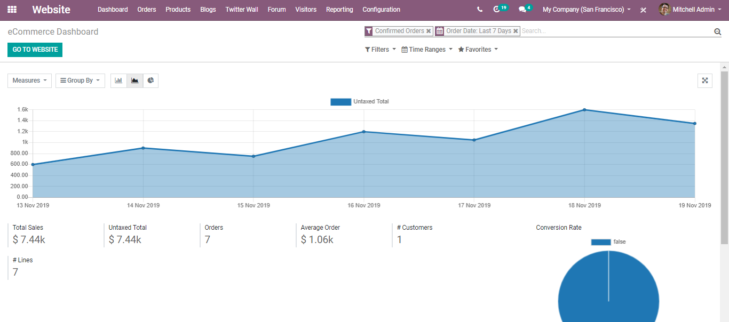Click the 15 Nov 2019 data point

[253, 156]
